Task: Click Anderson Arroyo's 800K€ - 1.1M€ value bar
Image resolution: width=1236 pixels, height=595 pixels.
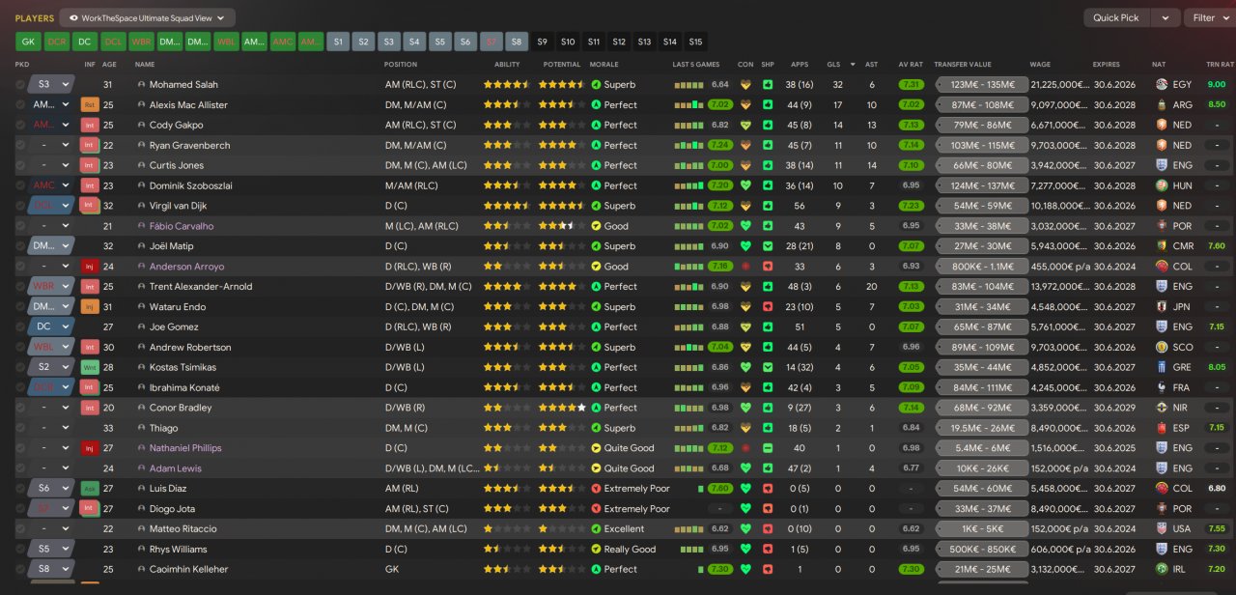Action: (x=981, y=267)
